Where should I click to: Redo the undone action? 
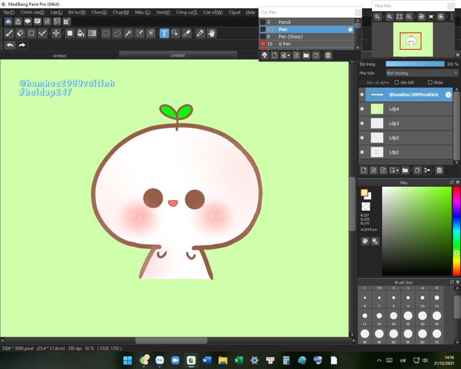pyautogui.click(x=22, y=45)
